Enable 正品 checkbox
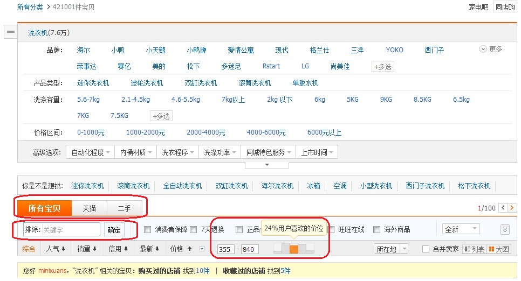 tap(239, 229)
